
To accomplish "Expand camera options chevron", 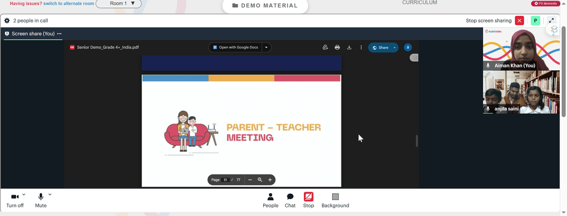I will [24, 194].
